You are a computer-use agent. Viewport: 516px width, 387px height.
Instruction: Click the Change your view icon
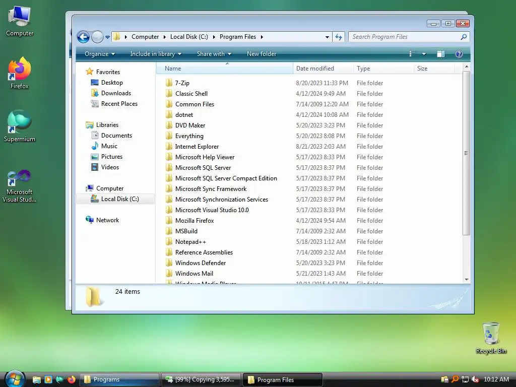(410, 54)
